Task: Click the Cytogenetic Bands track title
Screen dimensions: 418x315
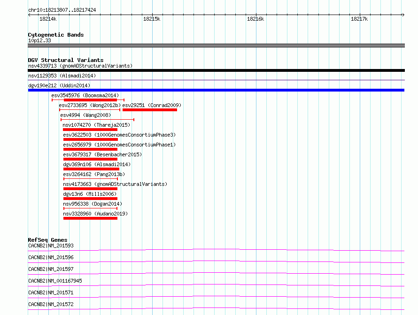Action: click(x=56, y=35)
